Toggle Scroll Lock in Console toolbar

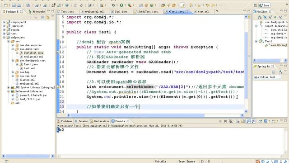[x=243, y=121]
